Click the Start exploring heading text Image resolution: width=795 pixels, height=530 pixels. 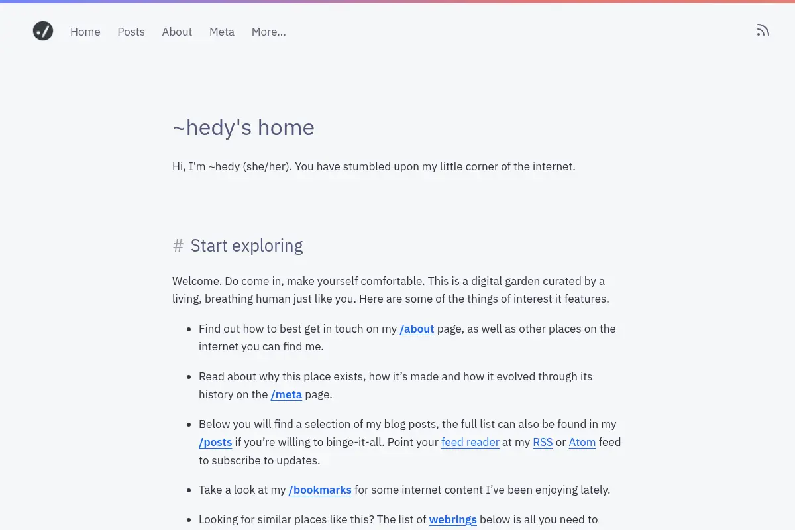[x=246, y=246]
